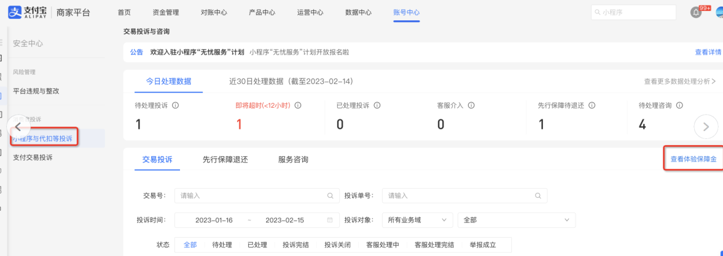This screenshot has height=256, width=723.
Task: Click the red count under 即将超时
Action: pyautogui.click(x=239, y=124)
